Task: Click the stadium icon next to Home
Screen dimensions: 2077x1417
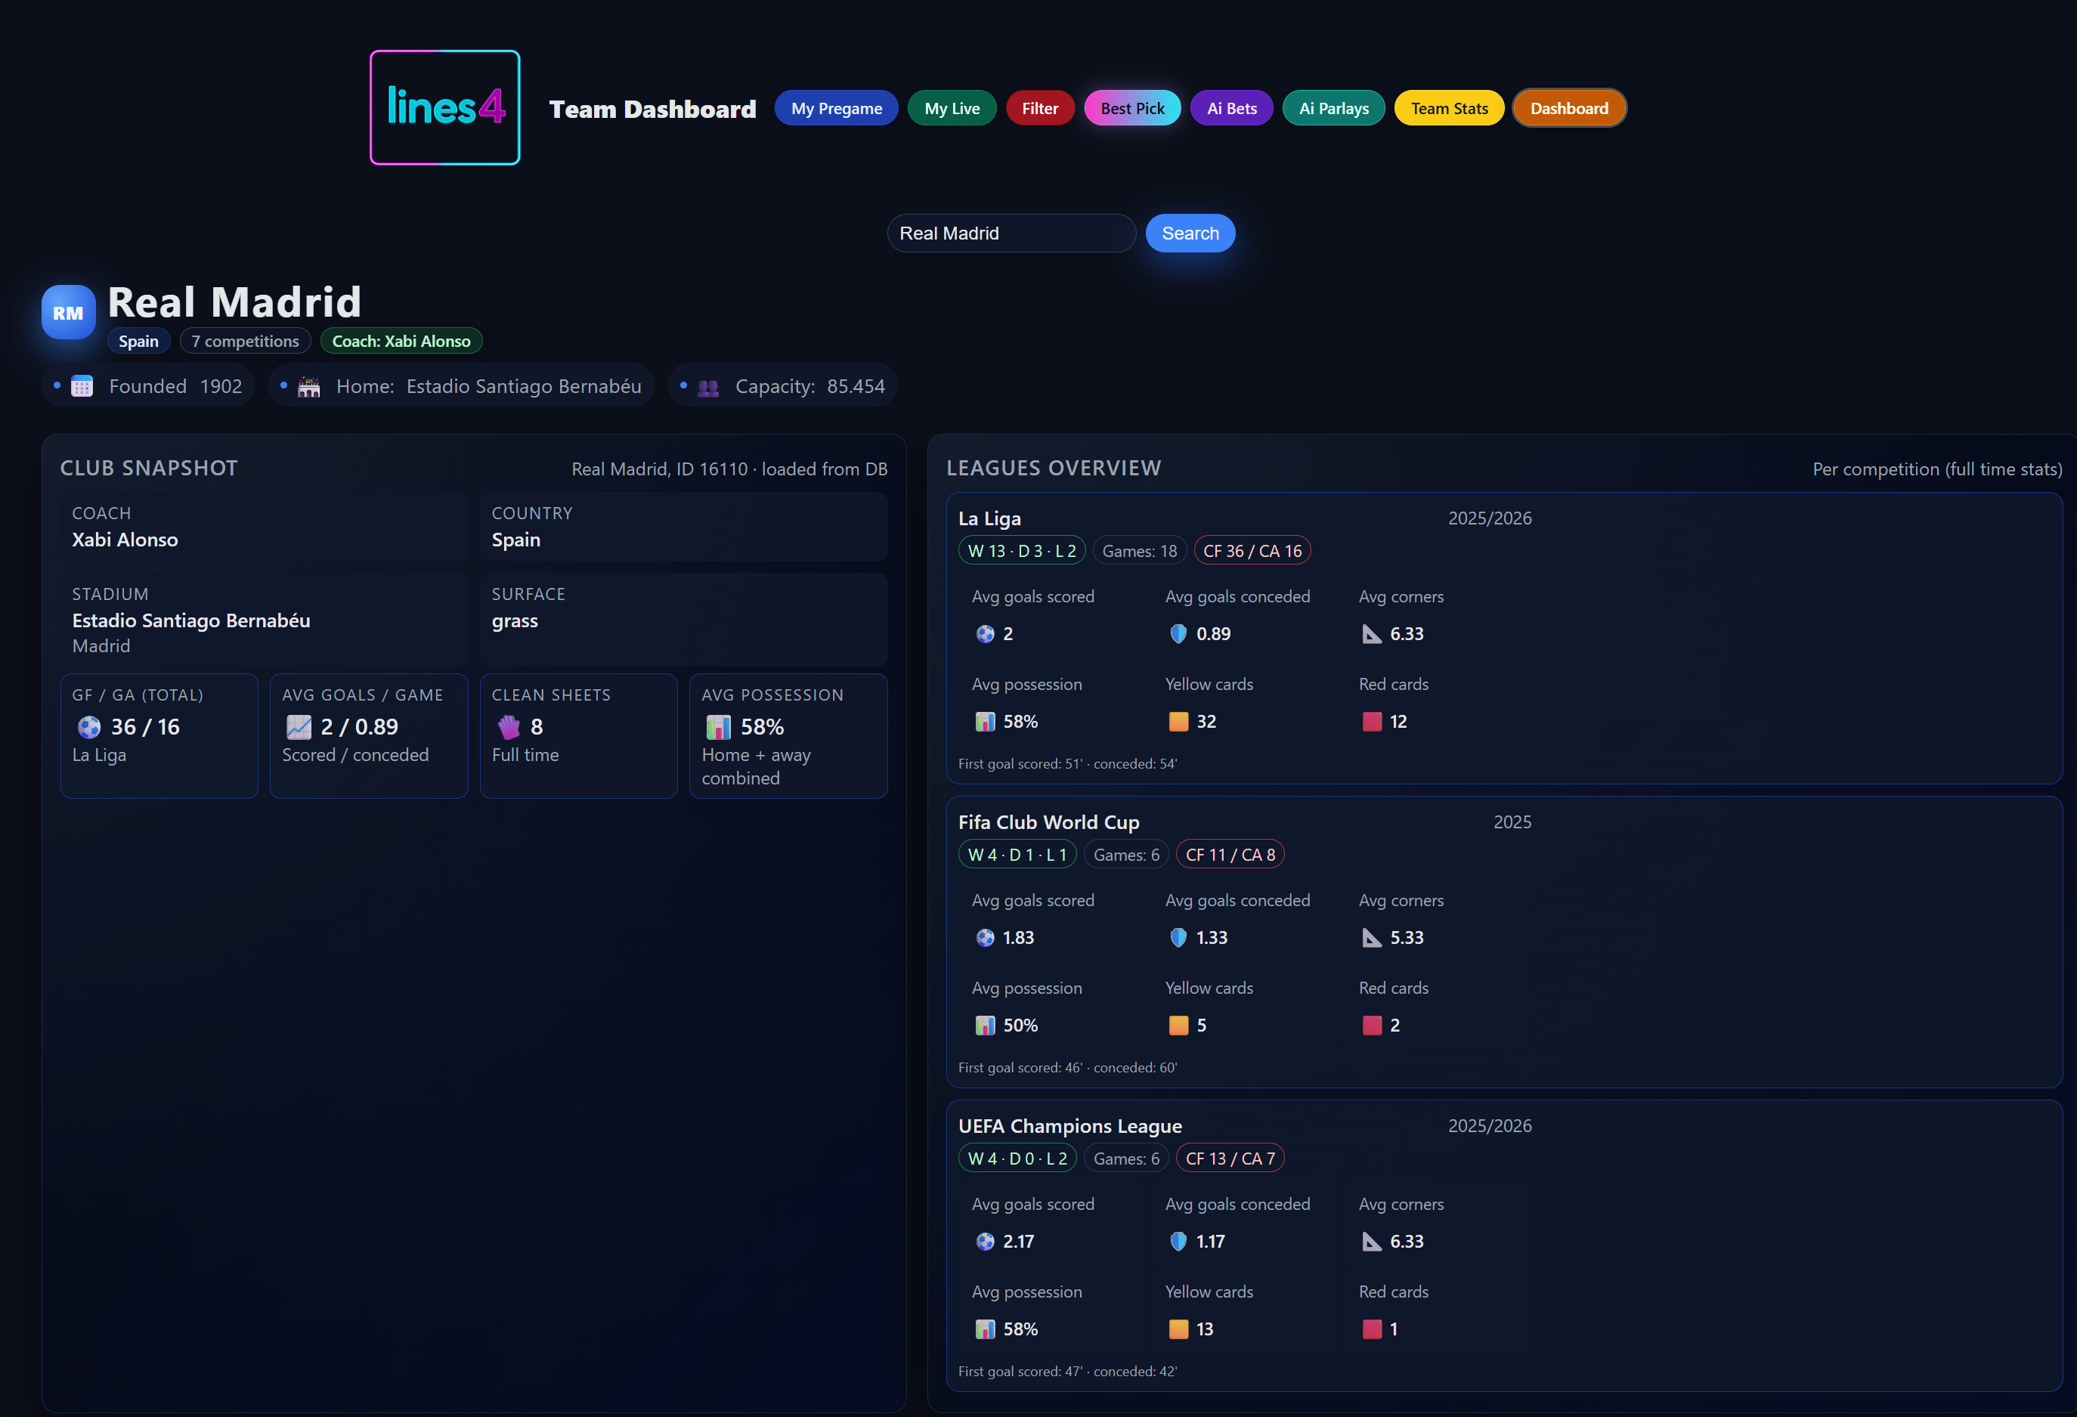Action: click(309, 386)
